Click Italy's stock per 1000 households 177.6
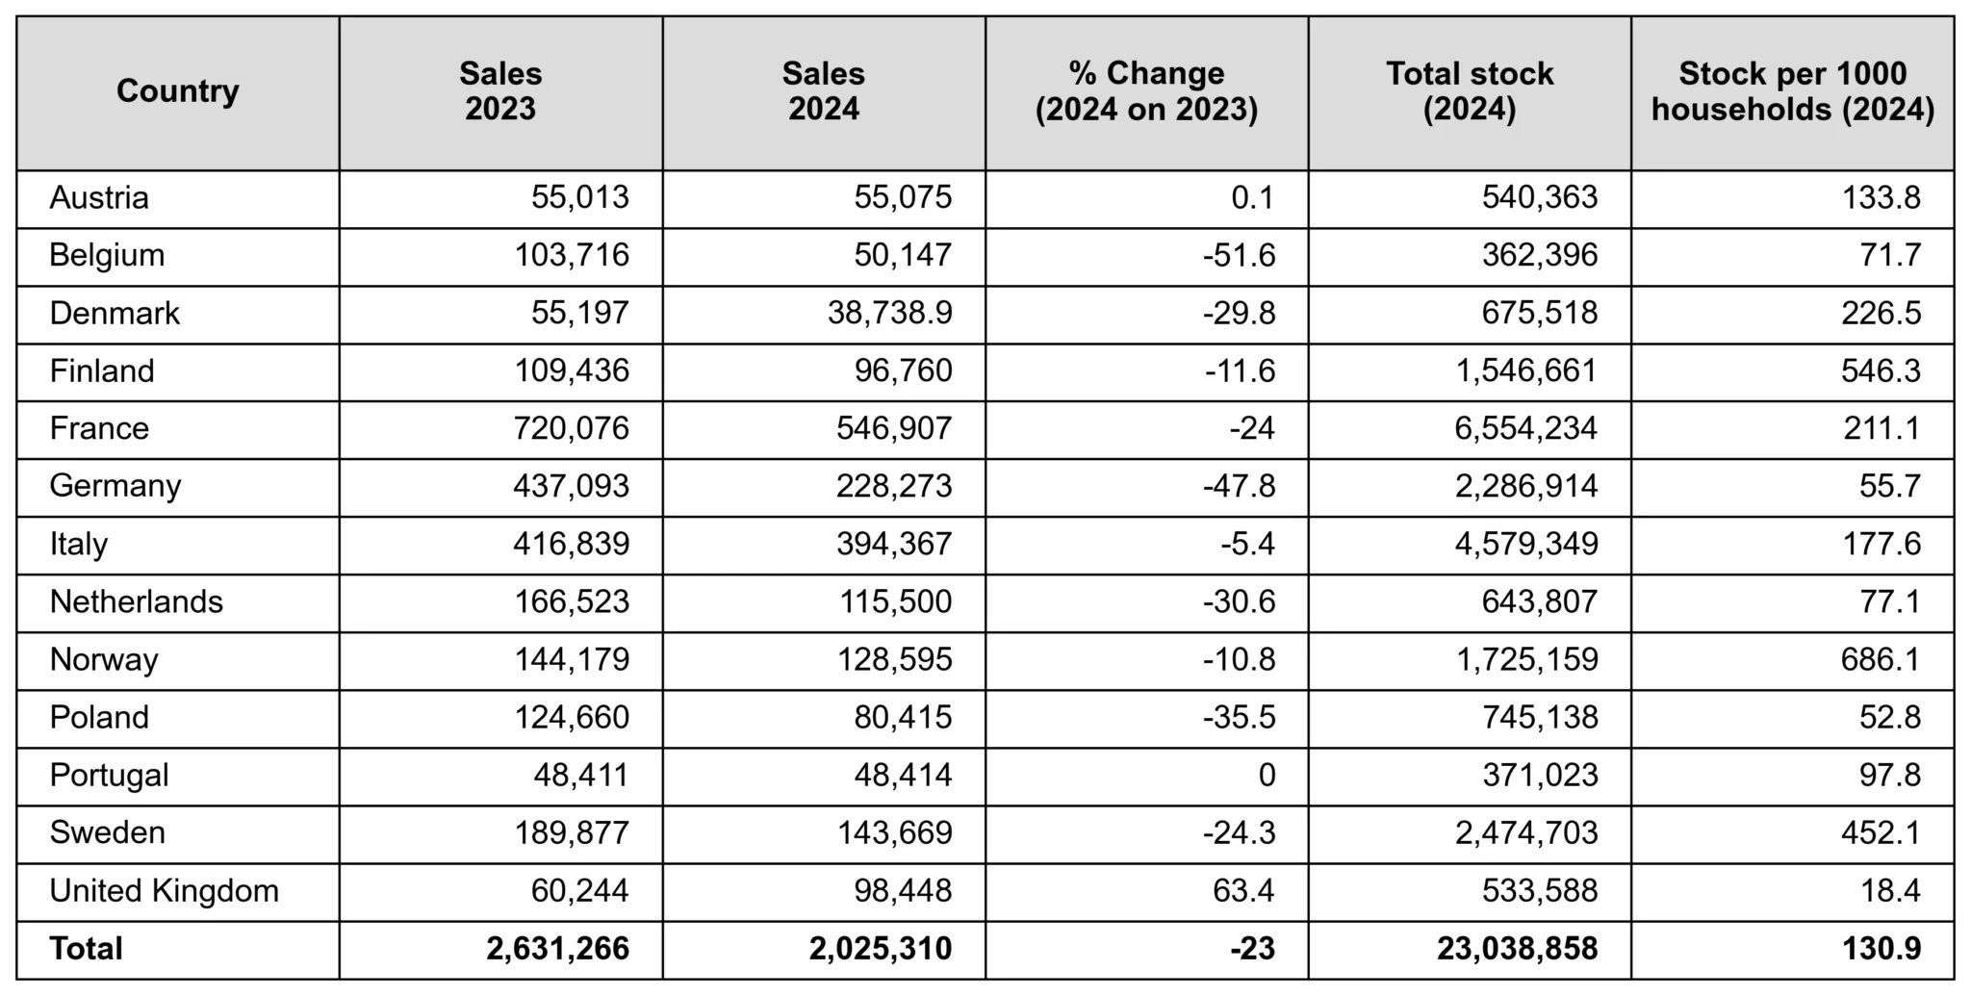 [1881, 545]
